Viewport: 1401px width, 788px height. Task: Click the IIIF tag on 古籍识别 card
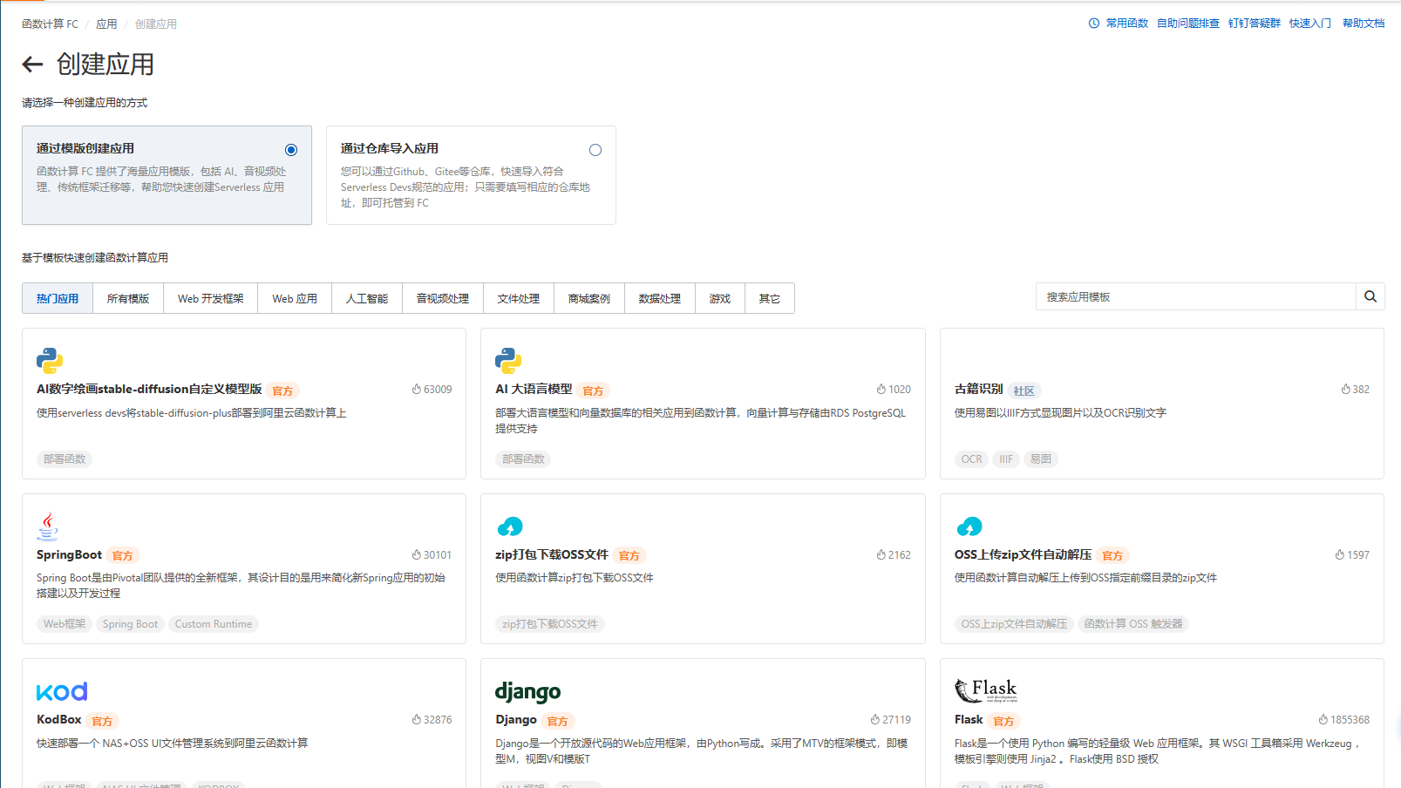pos(1006,459)
